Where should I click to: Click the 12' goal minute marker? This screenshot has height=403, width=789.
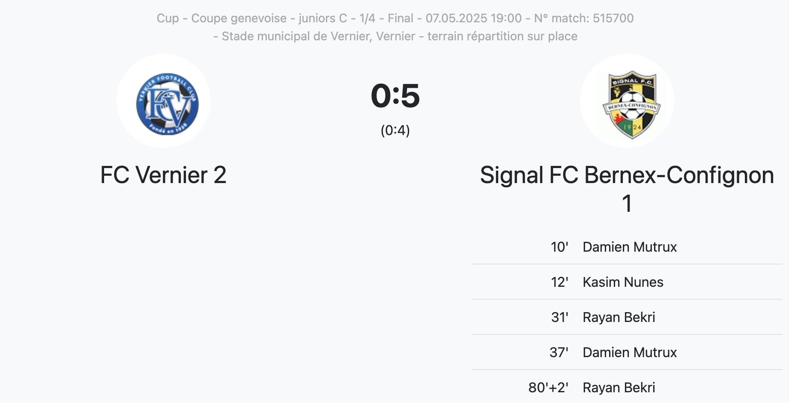pyautogui.click(x=559, y=283)
